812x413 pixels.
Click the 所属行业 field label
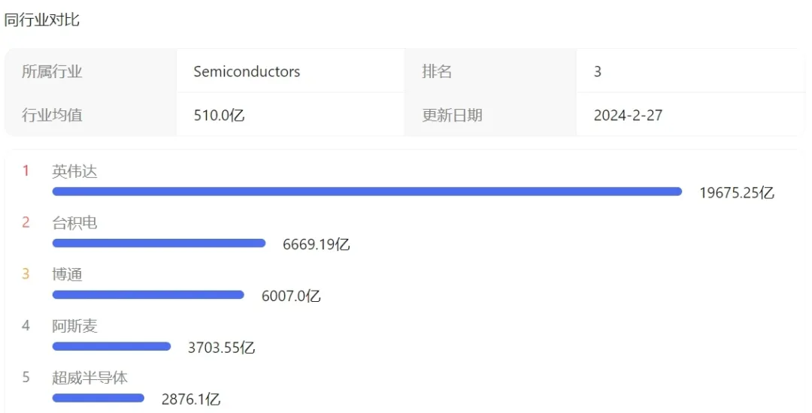click(52, 72)
